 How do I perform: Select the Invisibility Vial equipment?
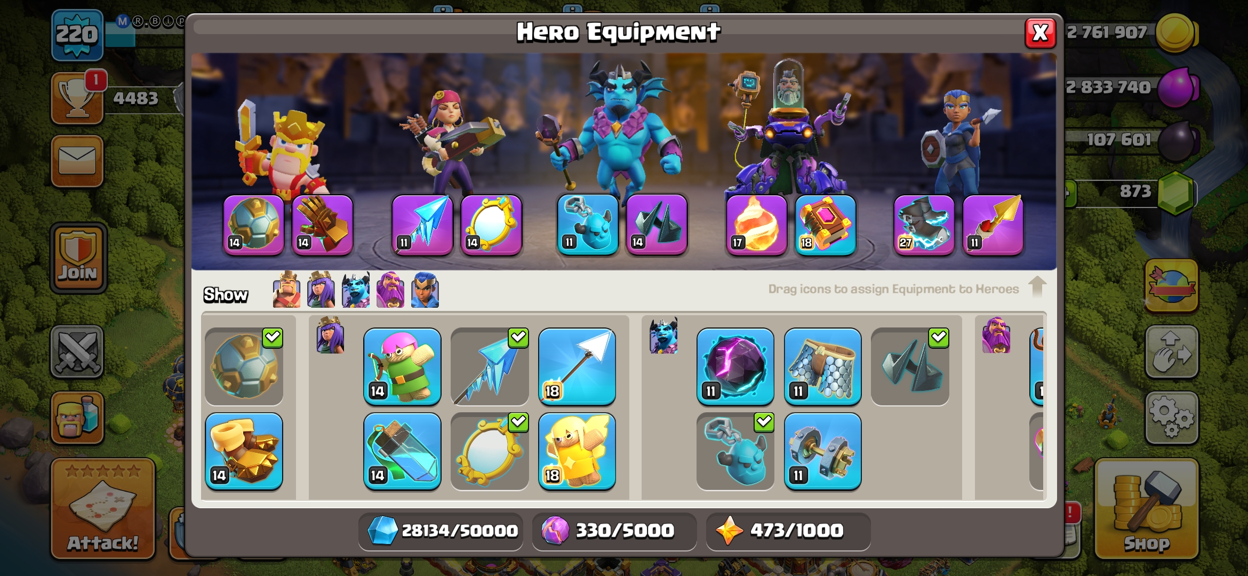pyautogui.click(x=402, y=452)
